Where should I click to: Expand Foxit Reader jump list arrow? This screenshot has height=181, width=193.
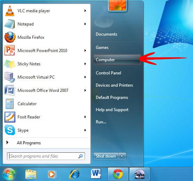coord(85,117)
